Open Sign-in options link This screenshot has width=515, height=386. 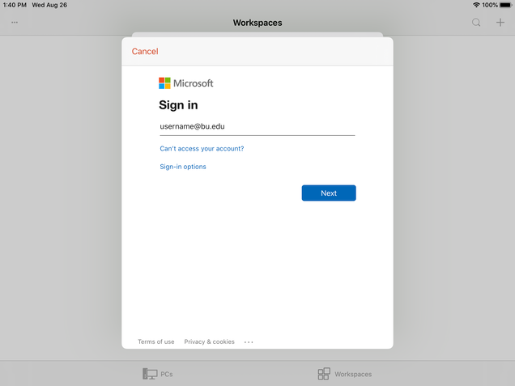183,167
